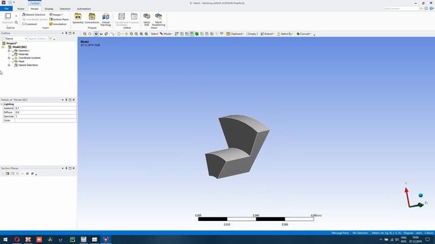Image resolution: width=435 pixels, height=244 pixels.
Task: Open Connections from the Prepare group
Action: 92,18
